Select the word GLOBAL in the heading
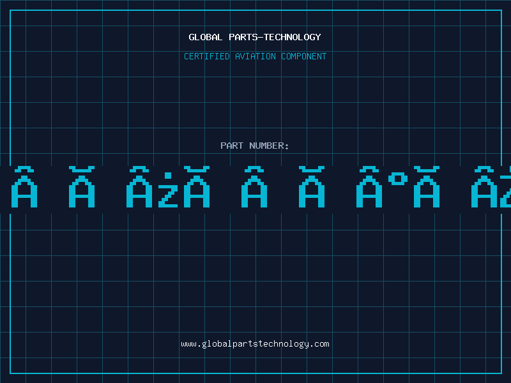Viewport: 511px width, 383px height. 205,37
